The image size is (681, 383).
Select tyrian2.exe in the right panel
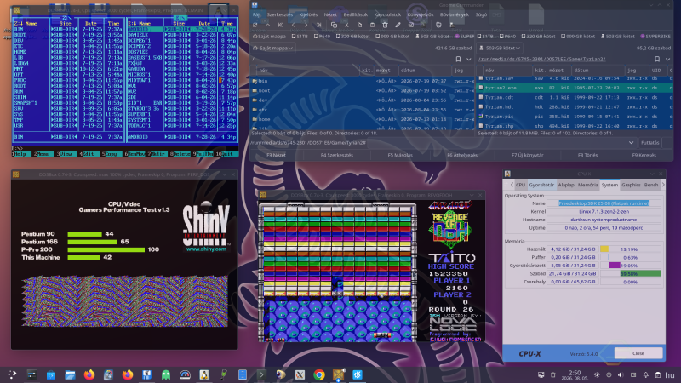575,88
